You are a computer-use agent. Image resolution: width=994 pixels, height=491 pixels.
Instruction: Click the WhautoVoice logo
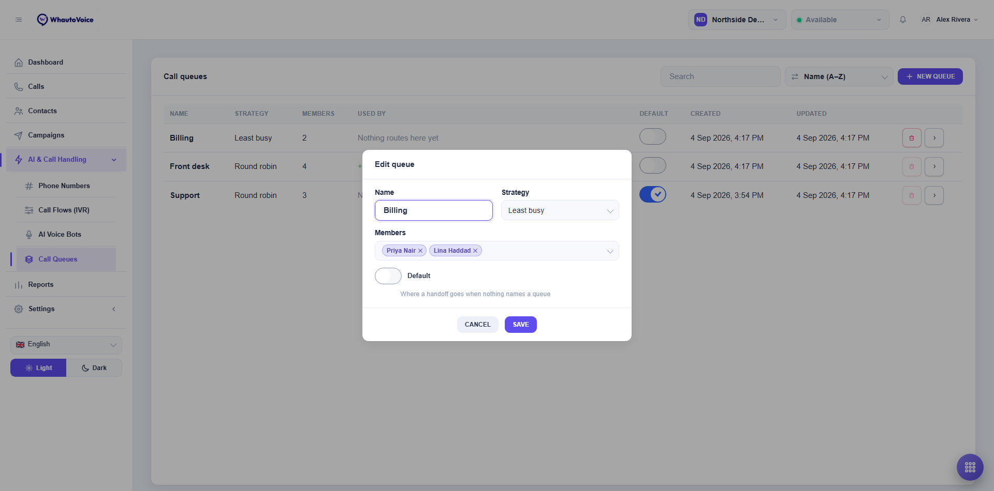[65, 20]
